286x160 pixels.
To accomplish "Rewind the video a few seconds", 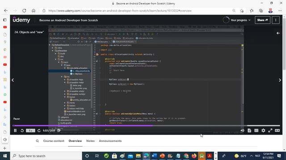I will (x=22, y=130).
